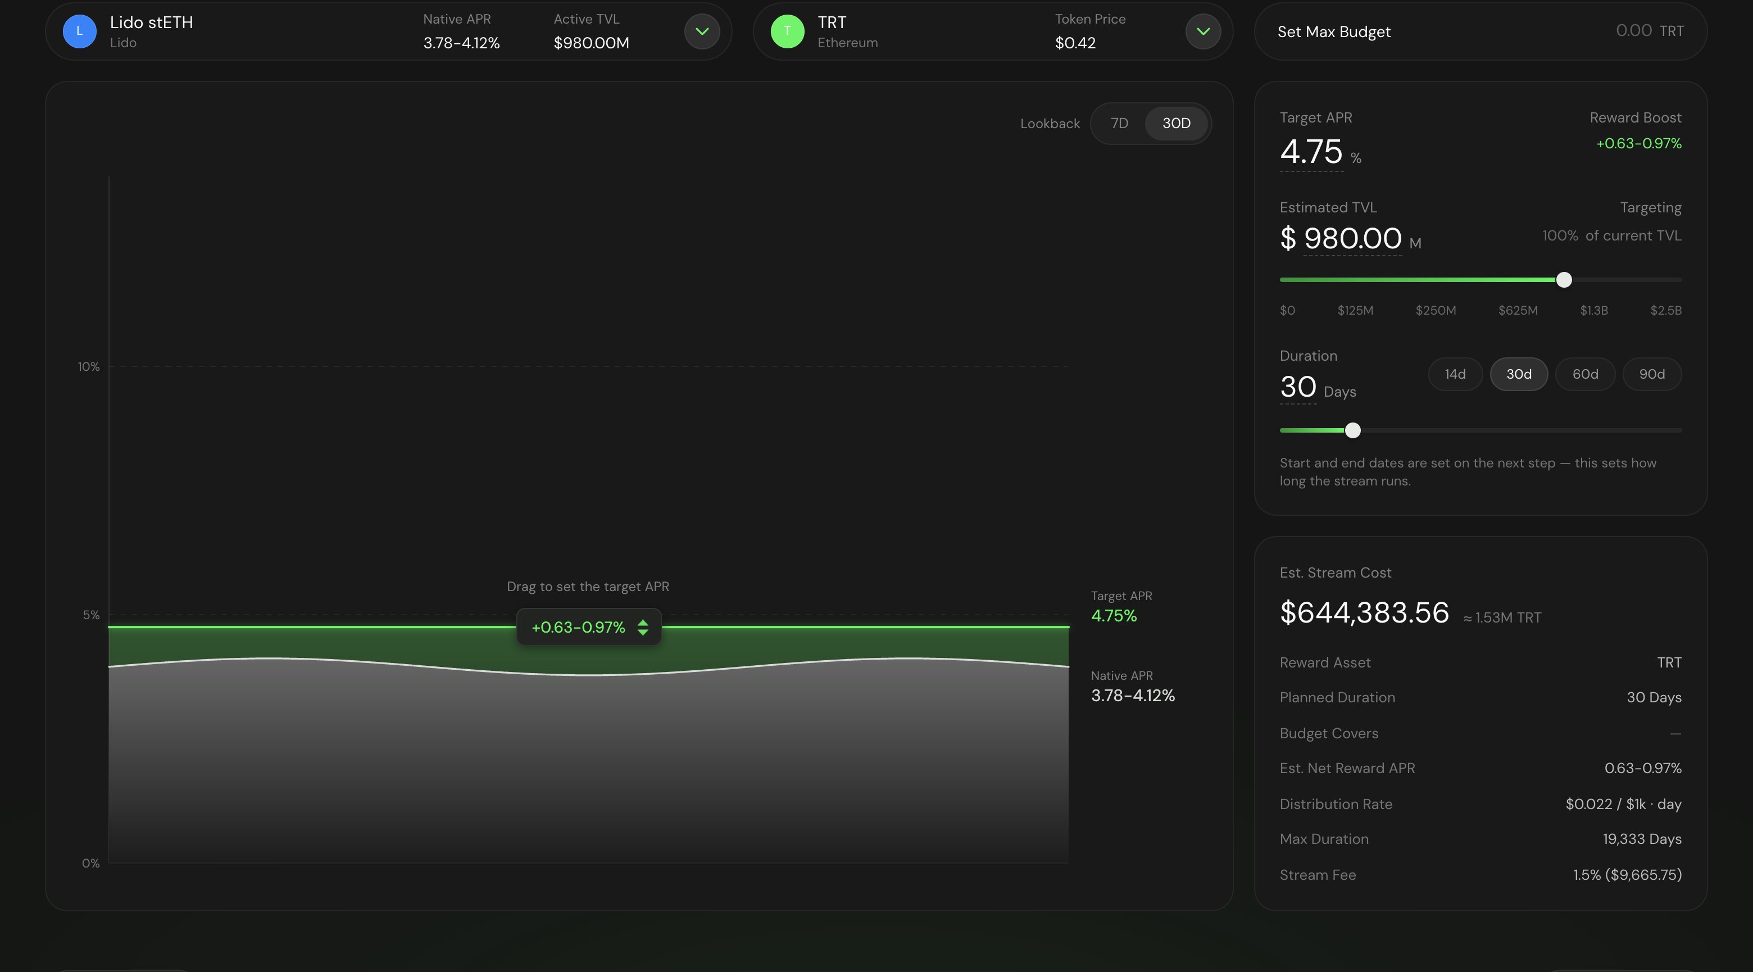The height and width of the screenshot is (972, 1753).
Task: Click the green TRT token avatar icon
Action: pyautogui.click(x=787, y=31)
